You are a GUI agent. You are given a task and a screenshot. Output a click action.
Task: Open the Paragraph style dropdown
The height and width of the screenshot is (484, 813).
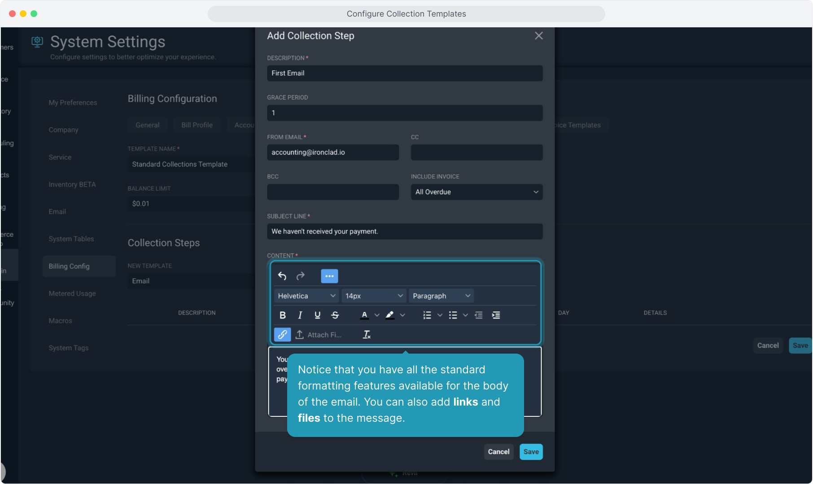(441, 296)
